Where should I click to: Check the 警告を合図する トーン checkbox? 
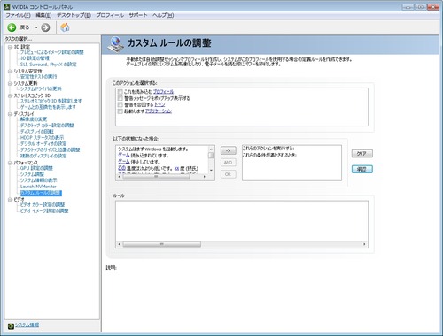point(120,105)
